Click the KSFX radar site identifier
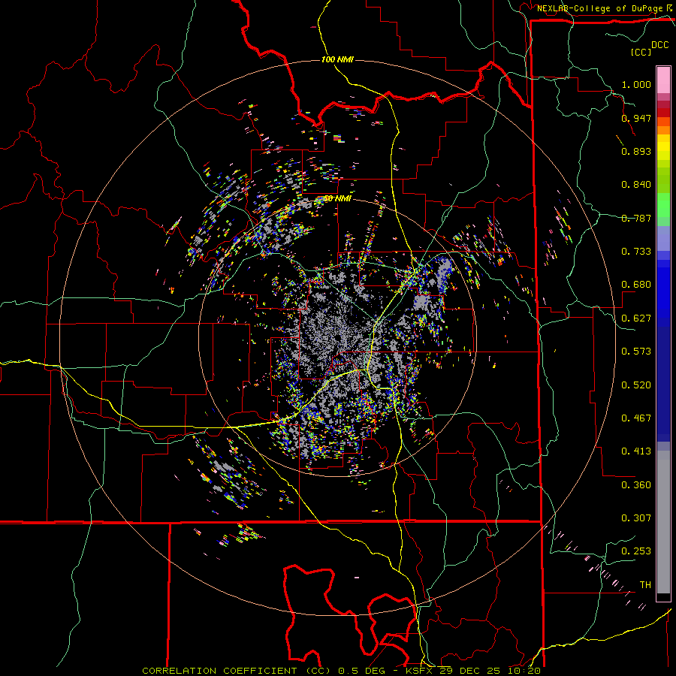Image resolution: width=676 pixels, height=676 pixels. click(x=421, y=671)
